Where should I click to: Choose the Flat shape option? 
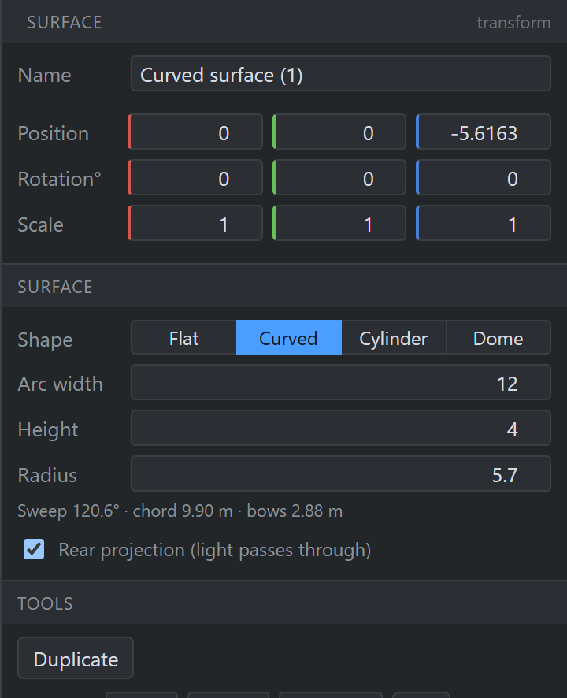click(x=183, y=338)
